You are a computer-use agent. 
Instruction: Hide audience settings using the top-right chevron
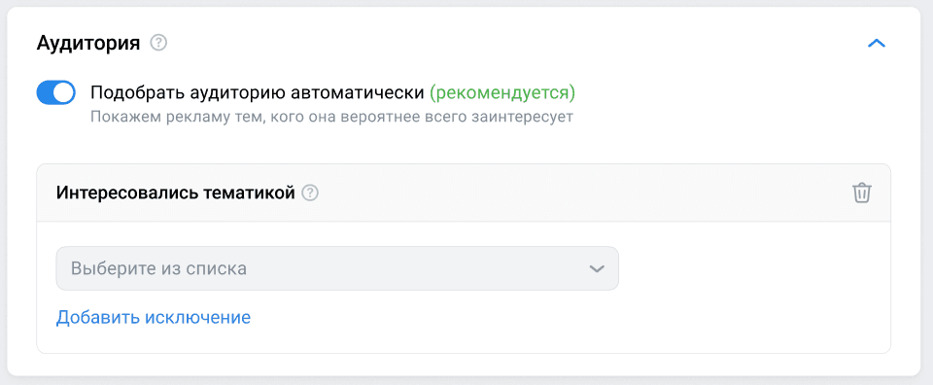coord(877,43)
